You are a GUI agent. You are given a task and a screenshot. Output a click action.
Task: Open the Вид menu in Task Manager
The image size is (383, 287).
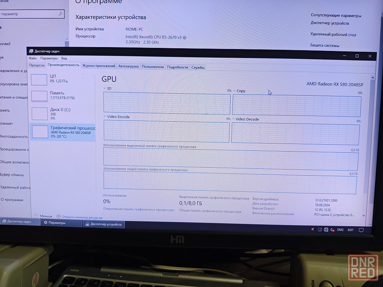pyautogui.click(x=64, y=58)
